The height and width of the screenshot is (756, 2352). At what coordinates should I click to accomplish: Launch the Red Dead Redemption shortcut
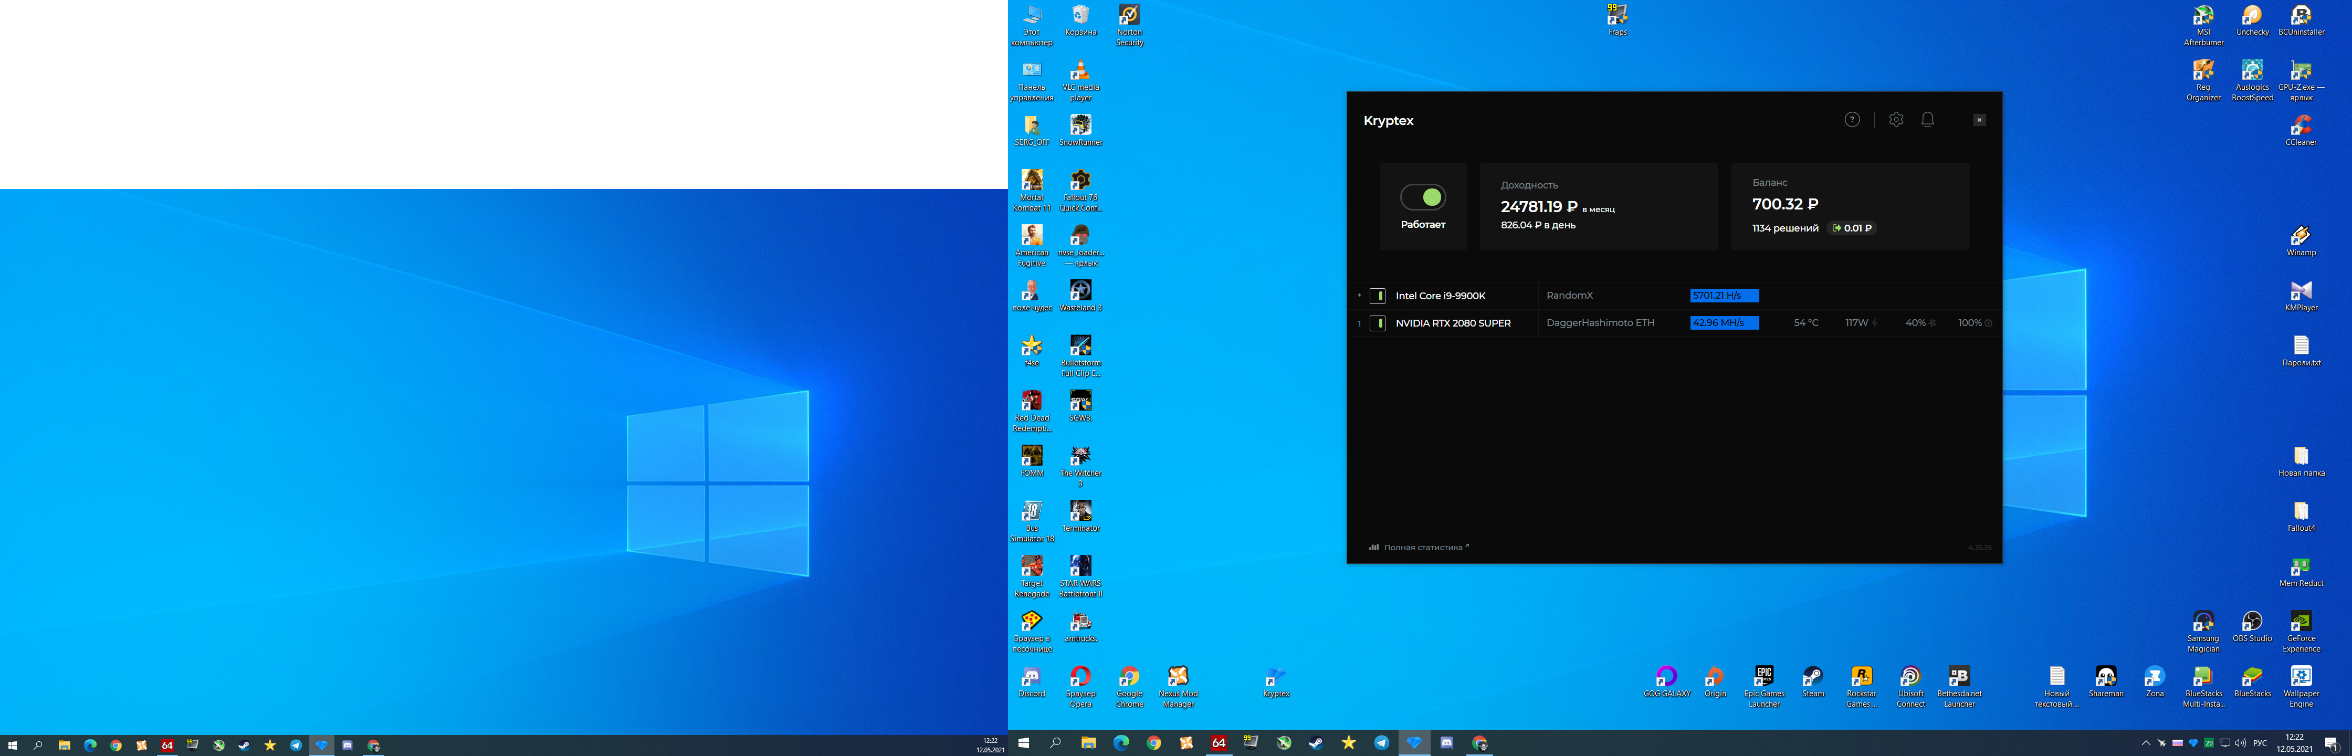coord(1032,412)
